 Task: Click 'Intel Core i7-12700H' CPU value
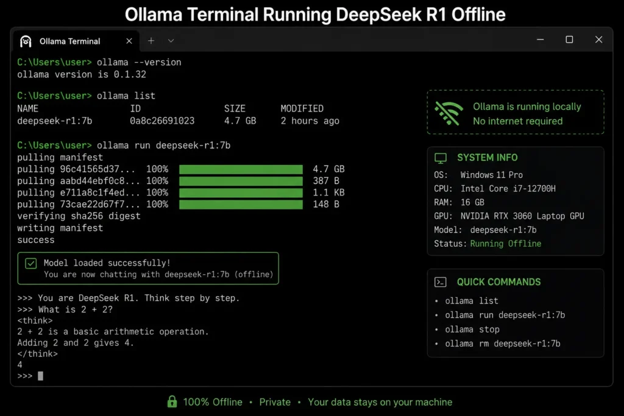point(508,189)
